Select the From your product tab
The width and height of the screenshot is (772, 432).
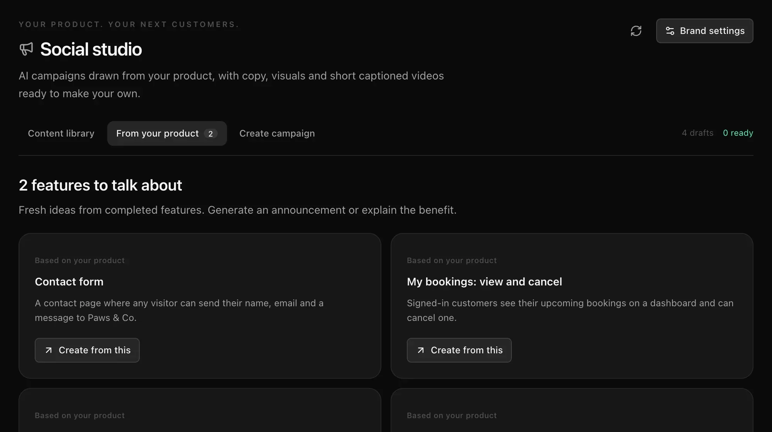coord(167,133)
